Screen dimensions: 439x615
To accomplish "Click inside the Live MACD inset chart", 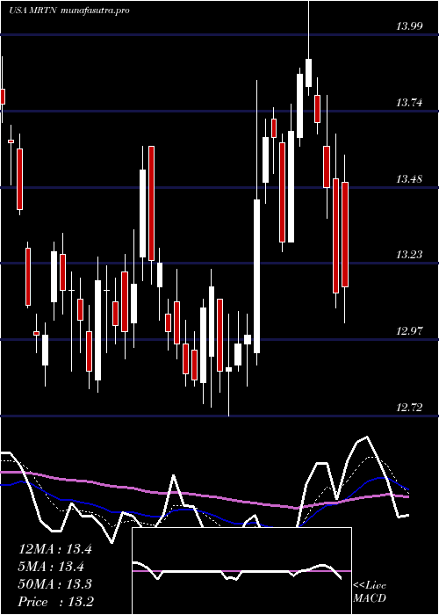I will 241,571.
